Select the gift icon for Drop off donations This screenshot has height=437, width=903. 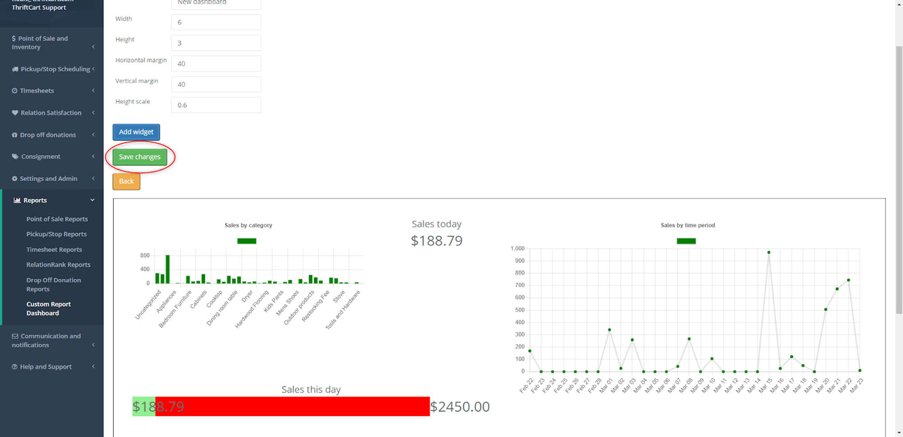pos(15,135)
